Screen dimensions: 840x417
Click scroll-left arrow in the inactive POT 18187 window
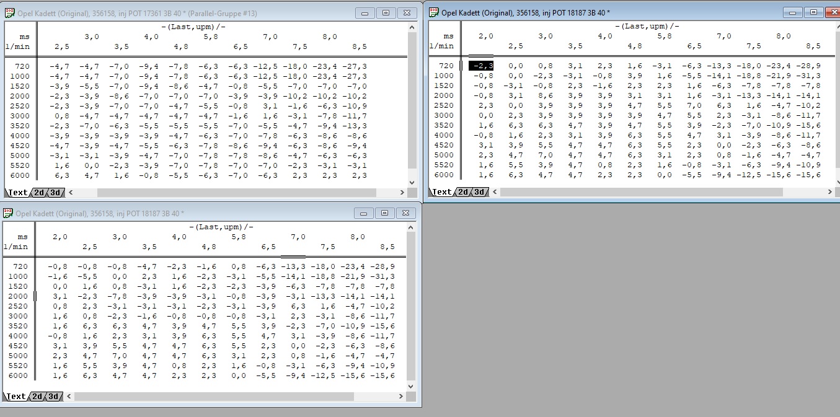point(70,397)
